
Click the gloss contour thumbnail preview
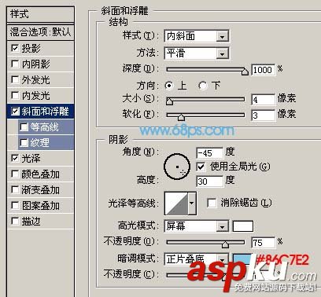(x=176, y=203)
